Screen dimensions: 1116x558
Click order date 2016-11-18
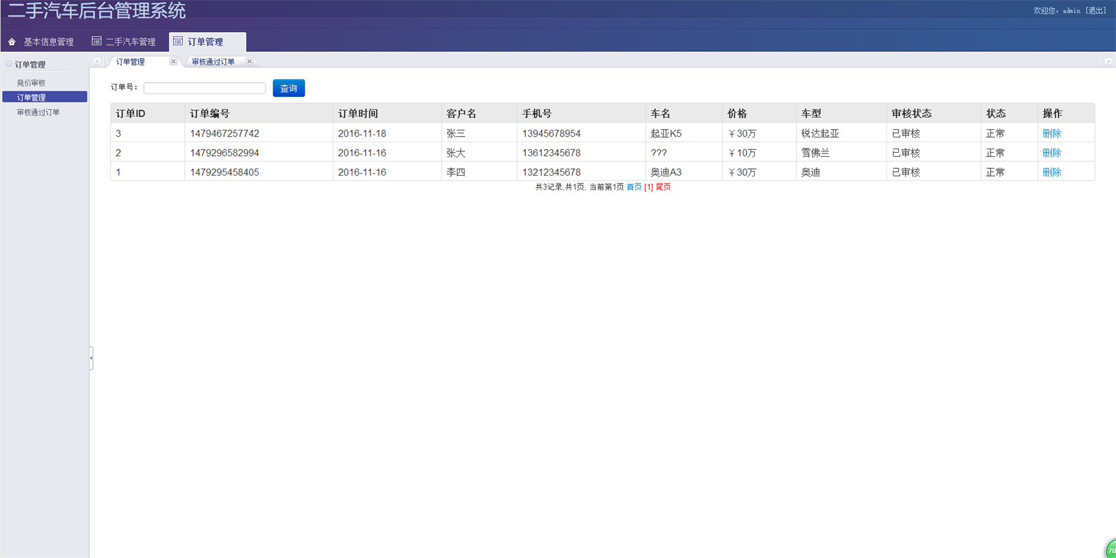tap(362, 133)
